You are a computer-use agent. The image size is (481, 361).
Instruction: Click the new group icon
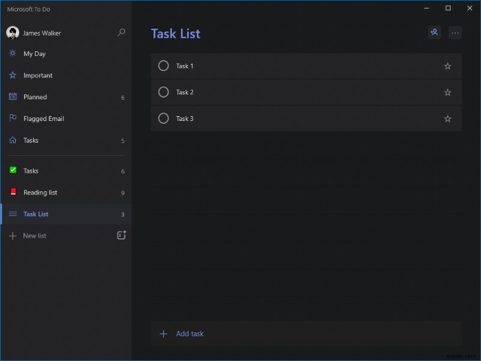tap(121, 235)
